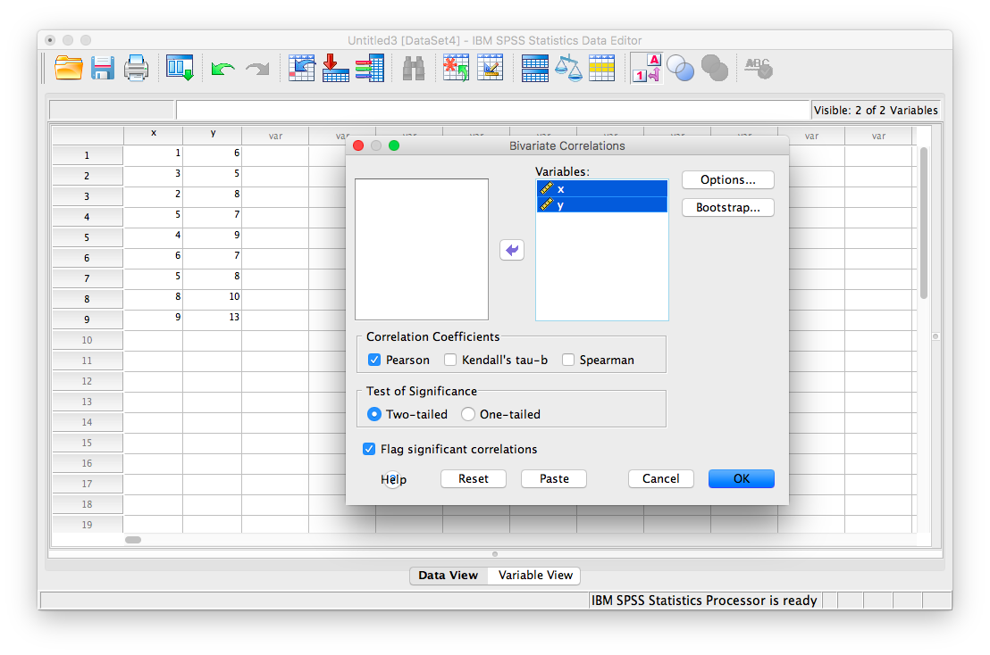Switch to the Data View tab

pos(449,575)
